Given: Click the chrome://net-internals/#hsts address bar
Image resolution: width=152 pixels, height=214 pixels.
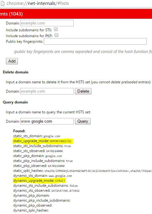Looking at the screenshot, I should tap(38, 3).
